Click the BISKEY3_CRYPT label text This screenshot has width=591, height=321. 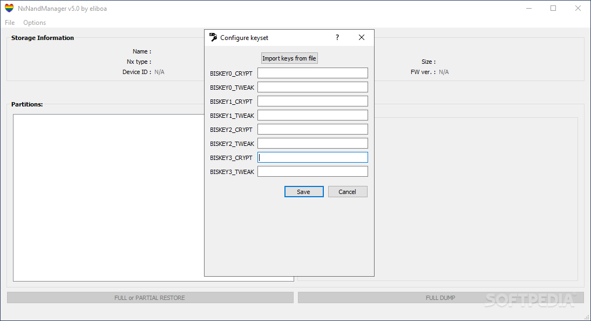pyautogui.click(x=231, y=158)
